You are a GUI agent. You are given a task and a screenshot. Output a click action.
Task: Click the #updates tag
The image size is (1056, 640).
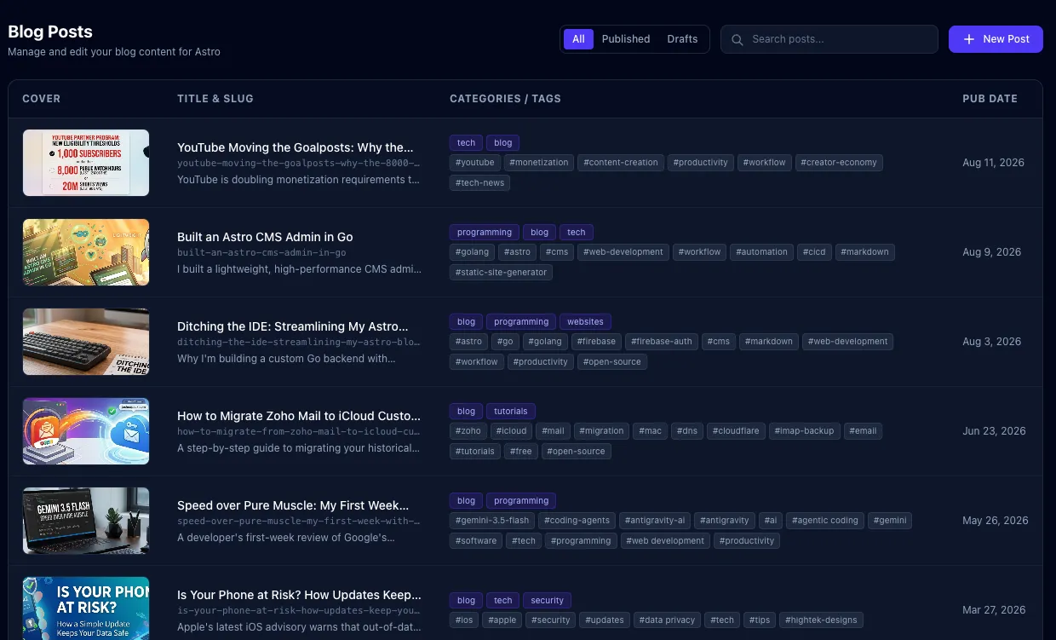tap(605, 620)
